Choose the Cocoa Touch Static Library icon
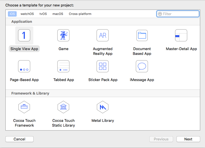Viewport: 205px width, 148px height. [64, 107]
